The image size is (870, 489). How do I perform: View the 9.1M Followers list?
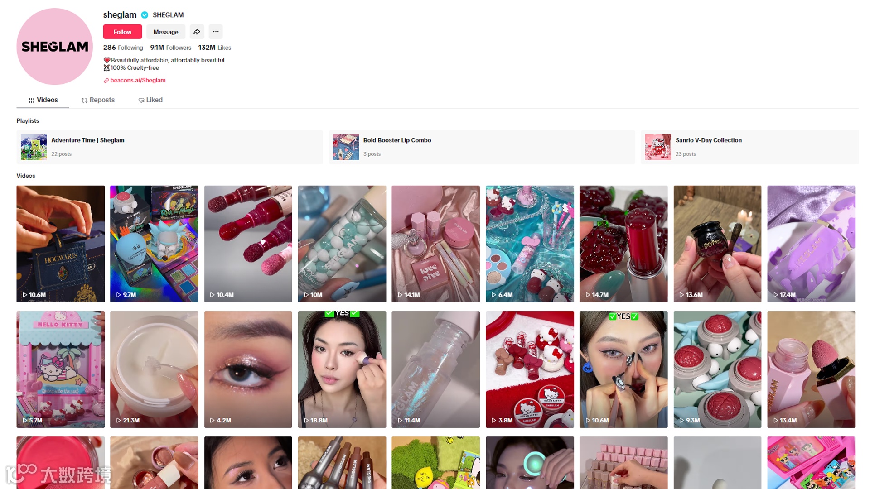pos(171,48)
